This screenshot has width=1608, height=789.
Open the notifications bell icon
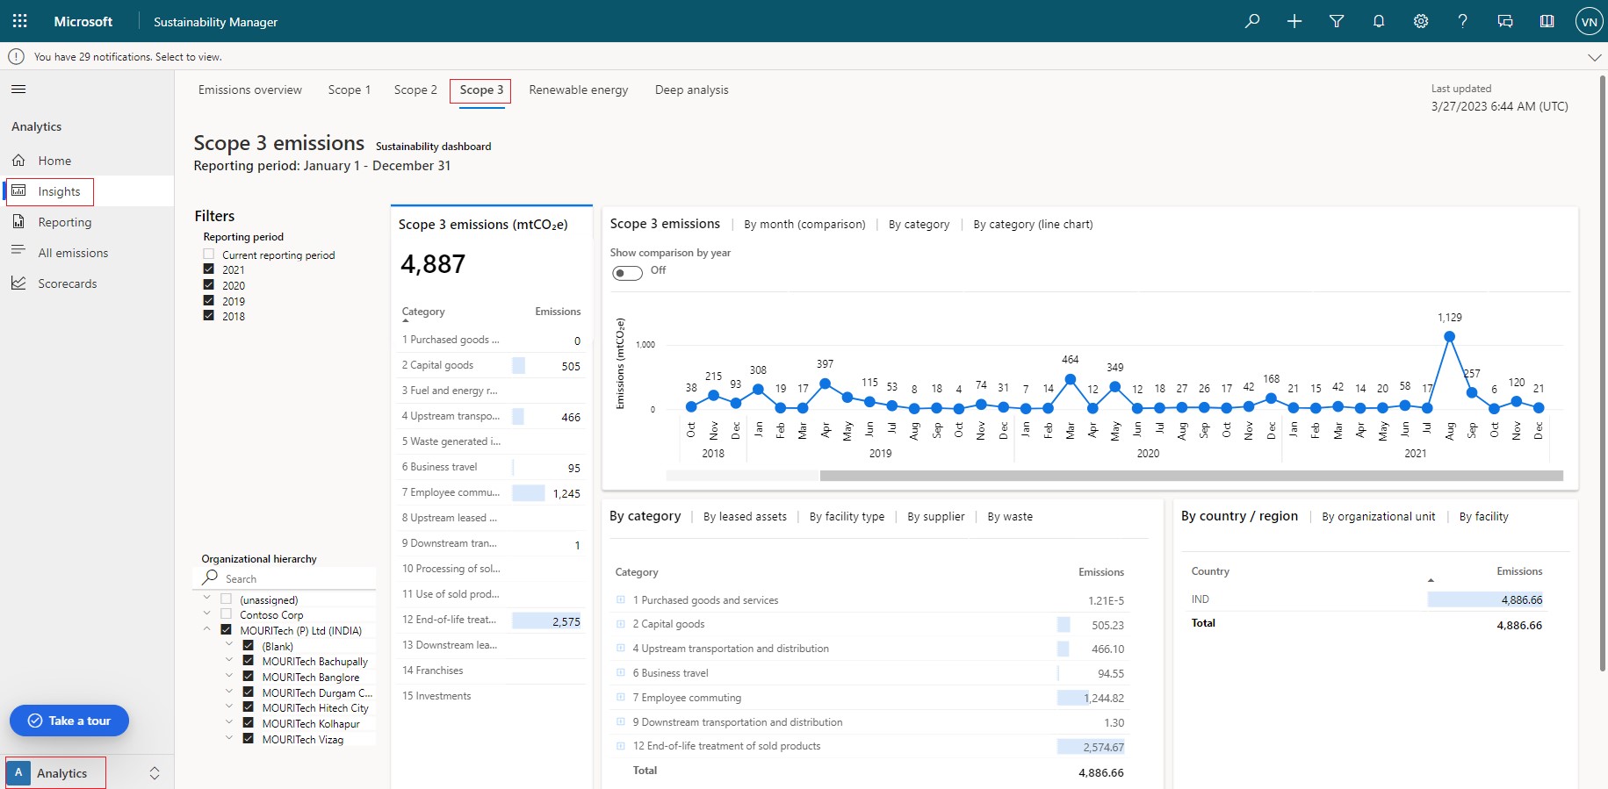click(x=1379, y=21)
